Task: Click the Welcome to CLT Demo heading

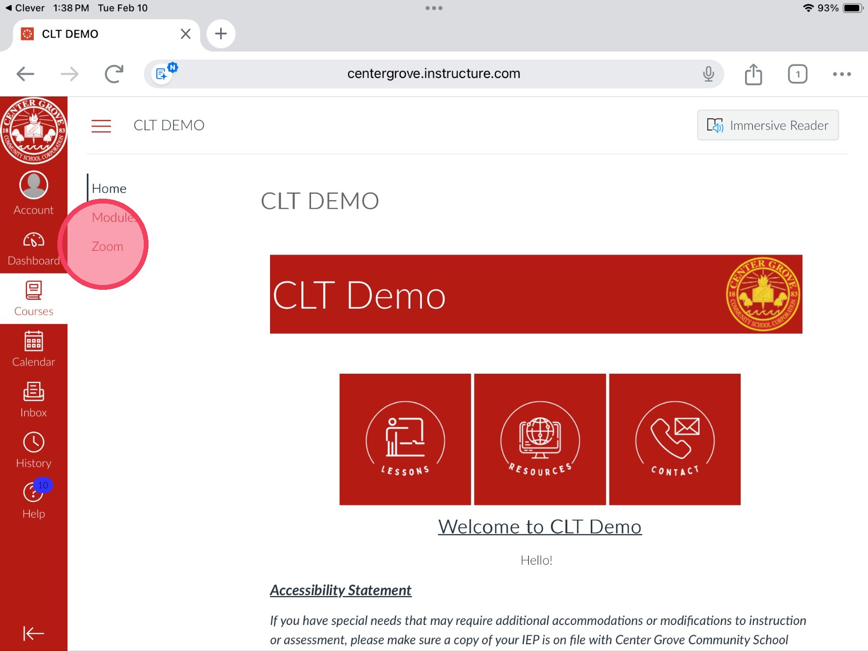Action: [540, 527]
